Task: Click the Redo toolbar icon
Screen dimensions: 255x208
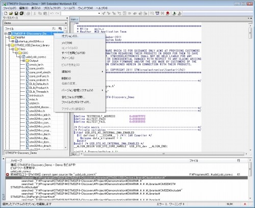Action: pyautogui.click(x=57, y=13)
